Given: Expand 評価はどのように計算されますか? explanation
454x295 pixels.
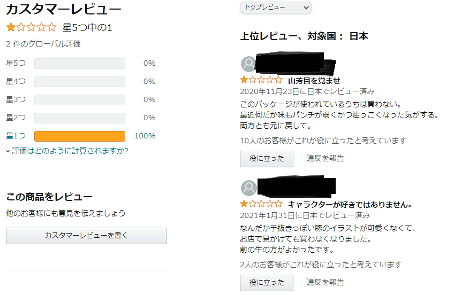Looking at the screenshot, I should point(70,151).
